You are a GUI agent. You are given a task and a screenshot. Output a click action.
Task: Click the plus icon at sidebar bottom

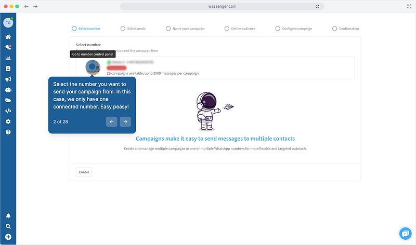8,237
